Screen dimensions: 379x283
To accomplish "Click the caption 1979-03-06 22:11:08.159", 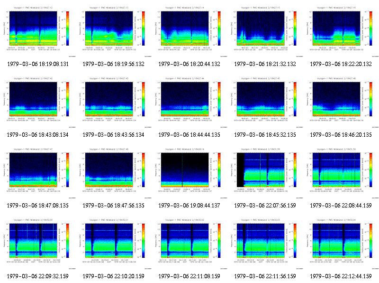I will click(189, 276).
